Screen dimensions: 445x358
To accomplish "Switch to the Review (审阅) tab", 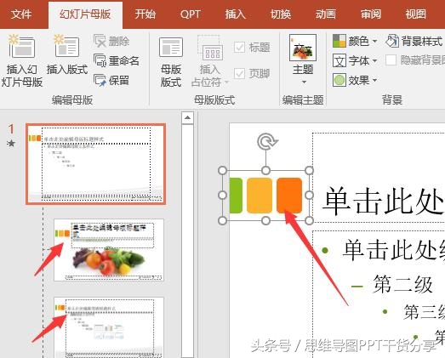I will pos(371,14).
